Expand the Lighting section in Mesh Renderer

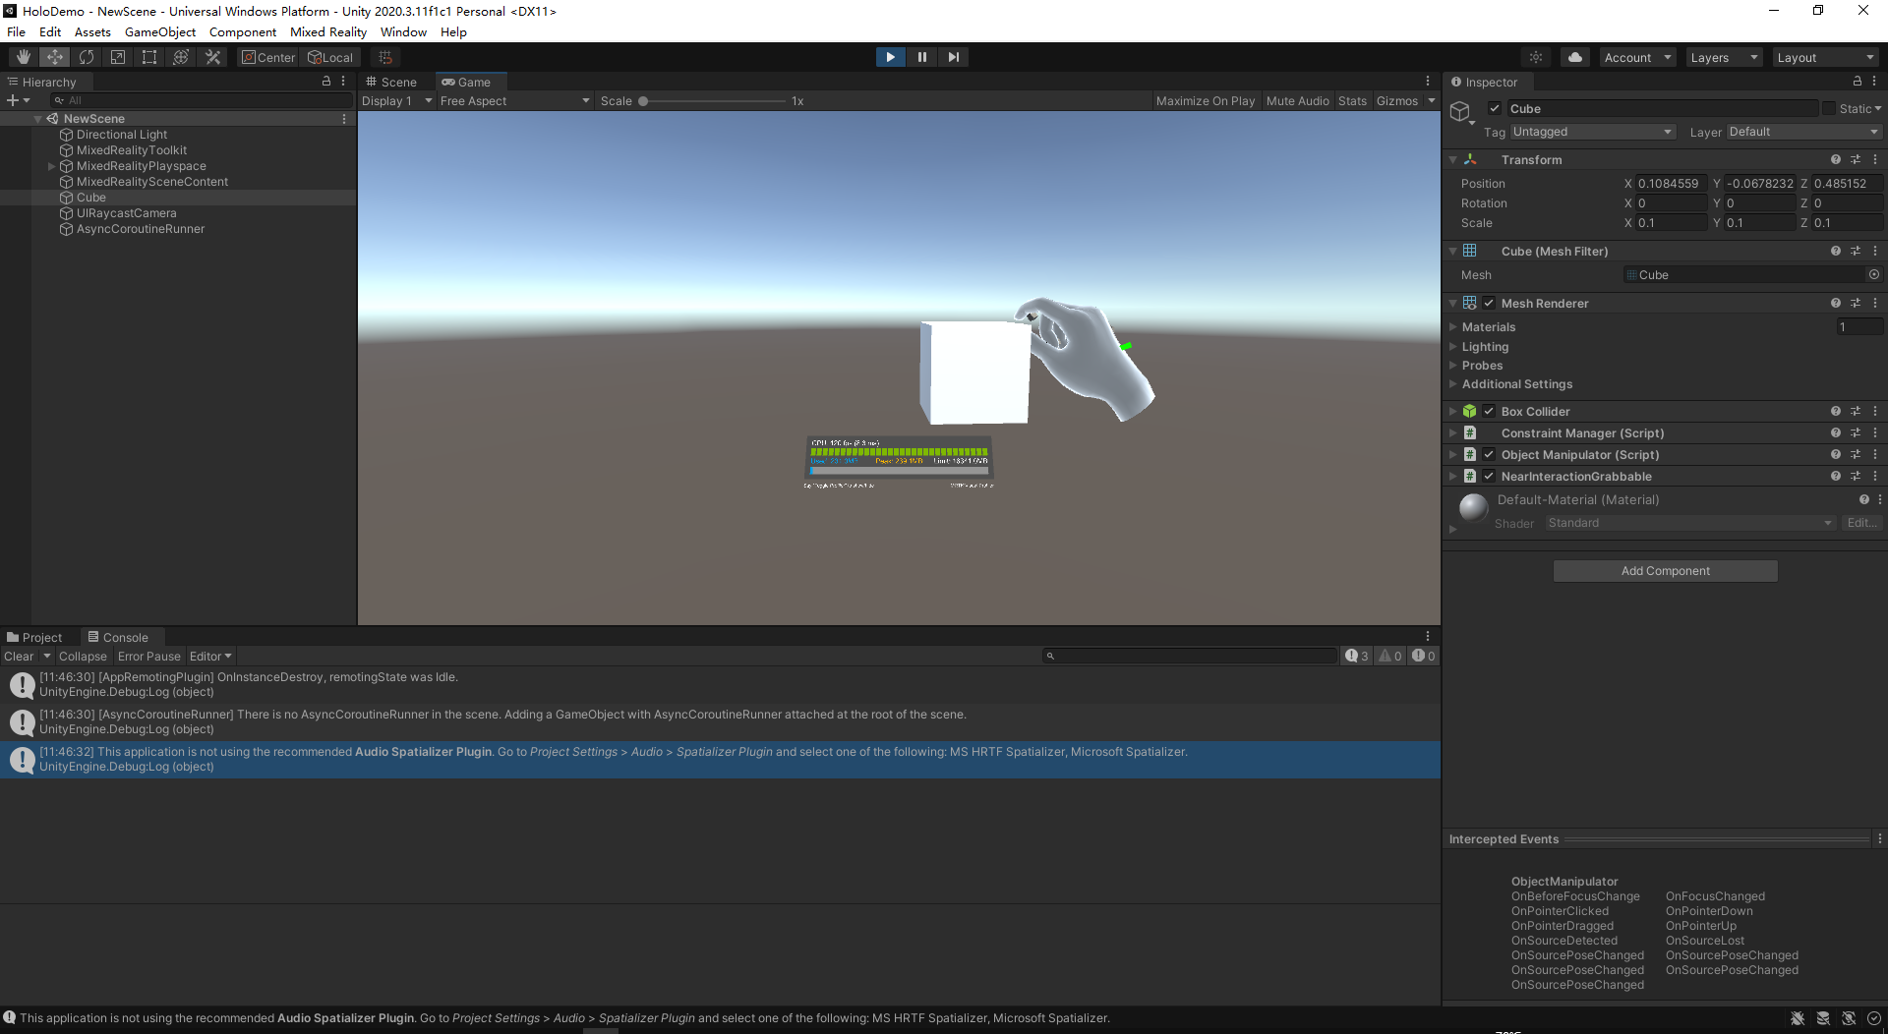(1485, 346)
